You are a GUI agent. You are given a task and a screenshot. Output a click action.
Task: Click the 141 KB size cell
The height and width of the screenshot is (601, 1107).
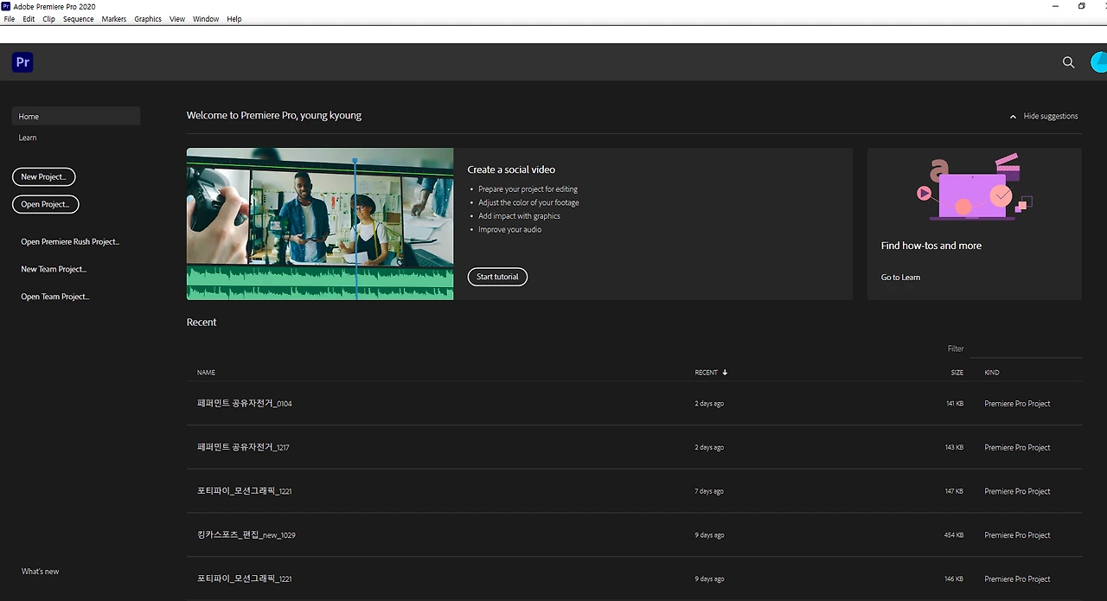click(x=955, y=404)
